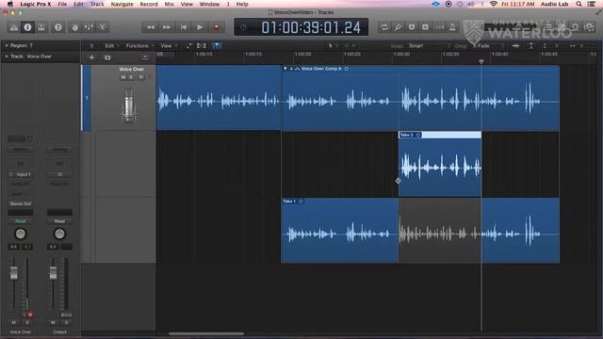Open the Voice Over strip Input 1 slot

(x=21, y=174)
